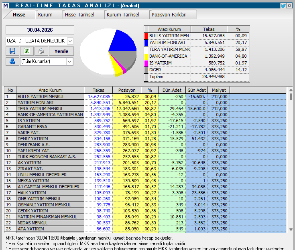Click the table scrollbar down arrow

click(x=291, y=230)
